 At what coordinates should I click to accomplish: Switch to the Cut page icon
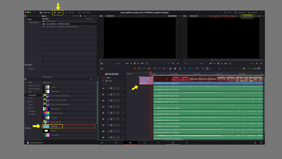click(x=116, y=143)
